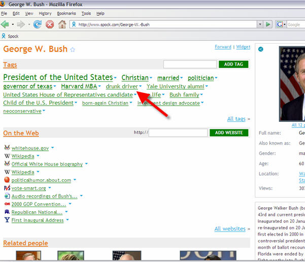Click the drunk driver tag
Viewport: 305px width, 262px height.
coord(122,86)
